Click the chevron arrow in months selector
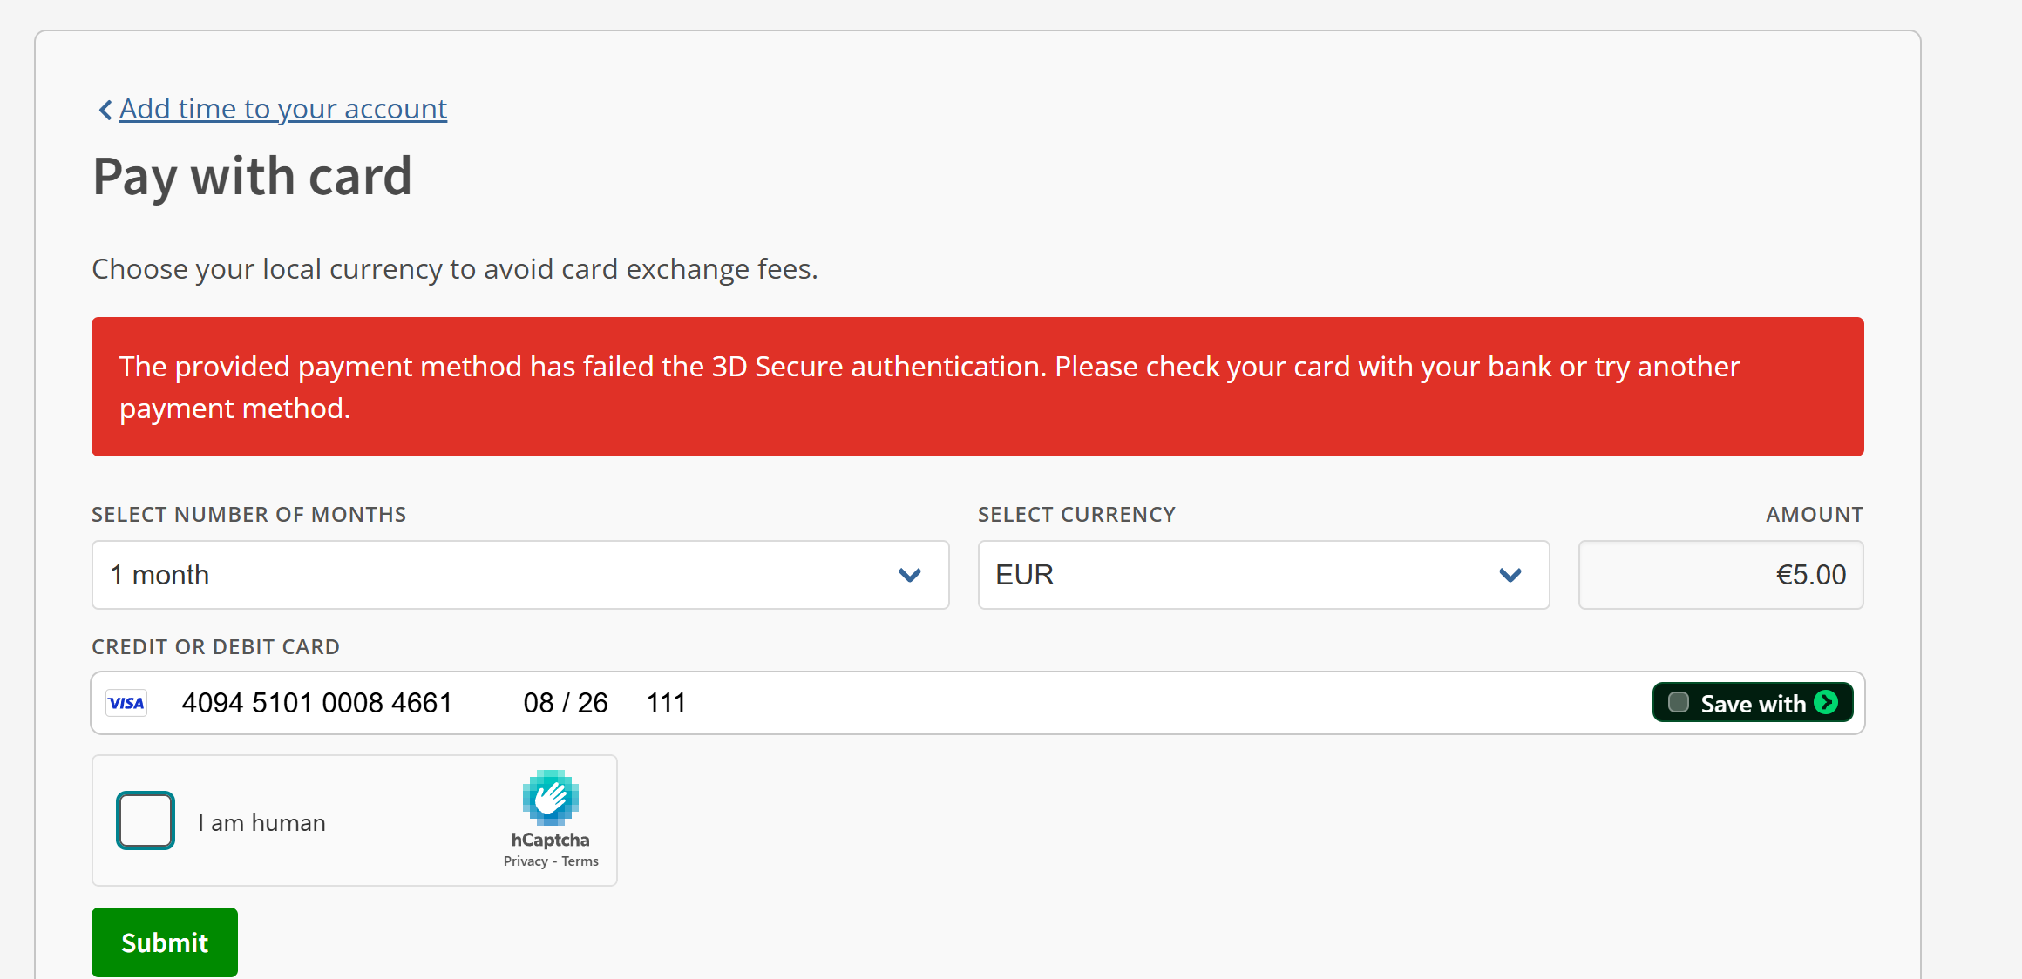 click(910, 575)
